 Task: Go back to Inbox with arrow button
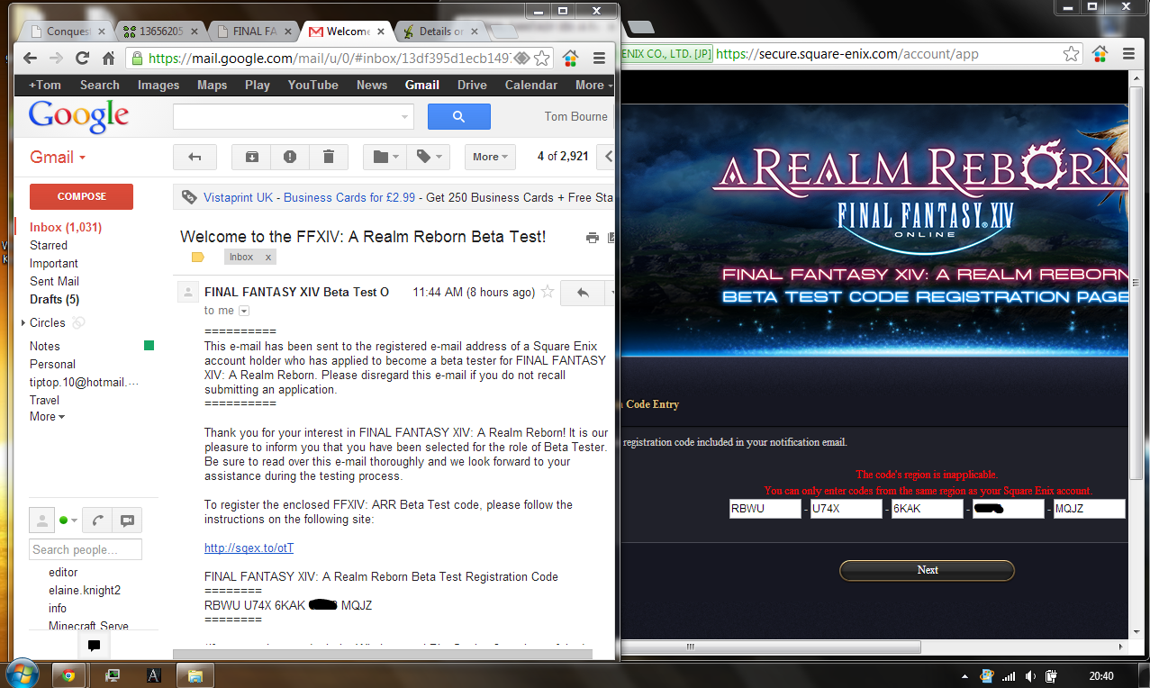coord(195,157)
